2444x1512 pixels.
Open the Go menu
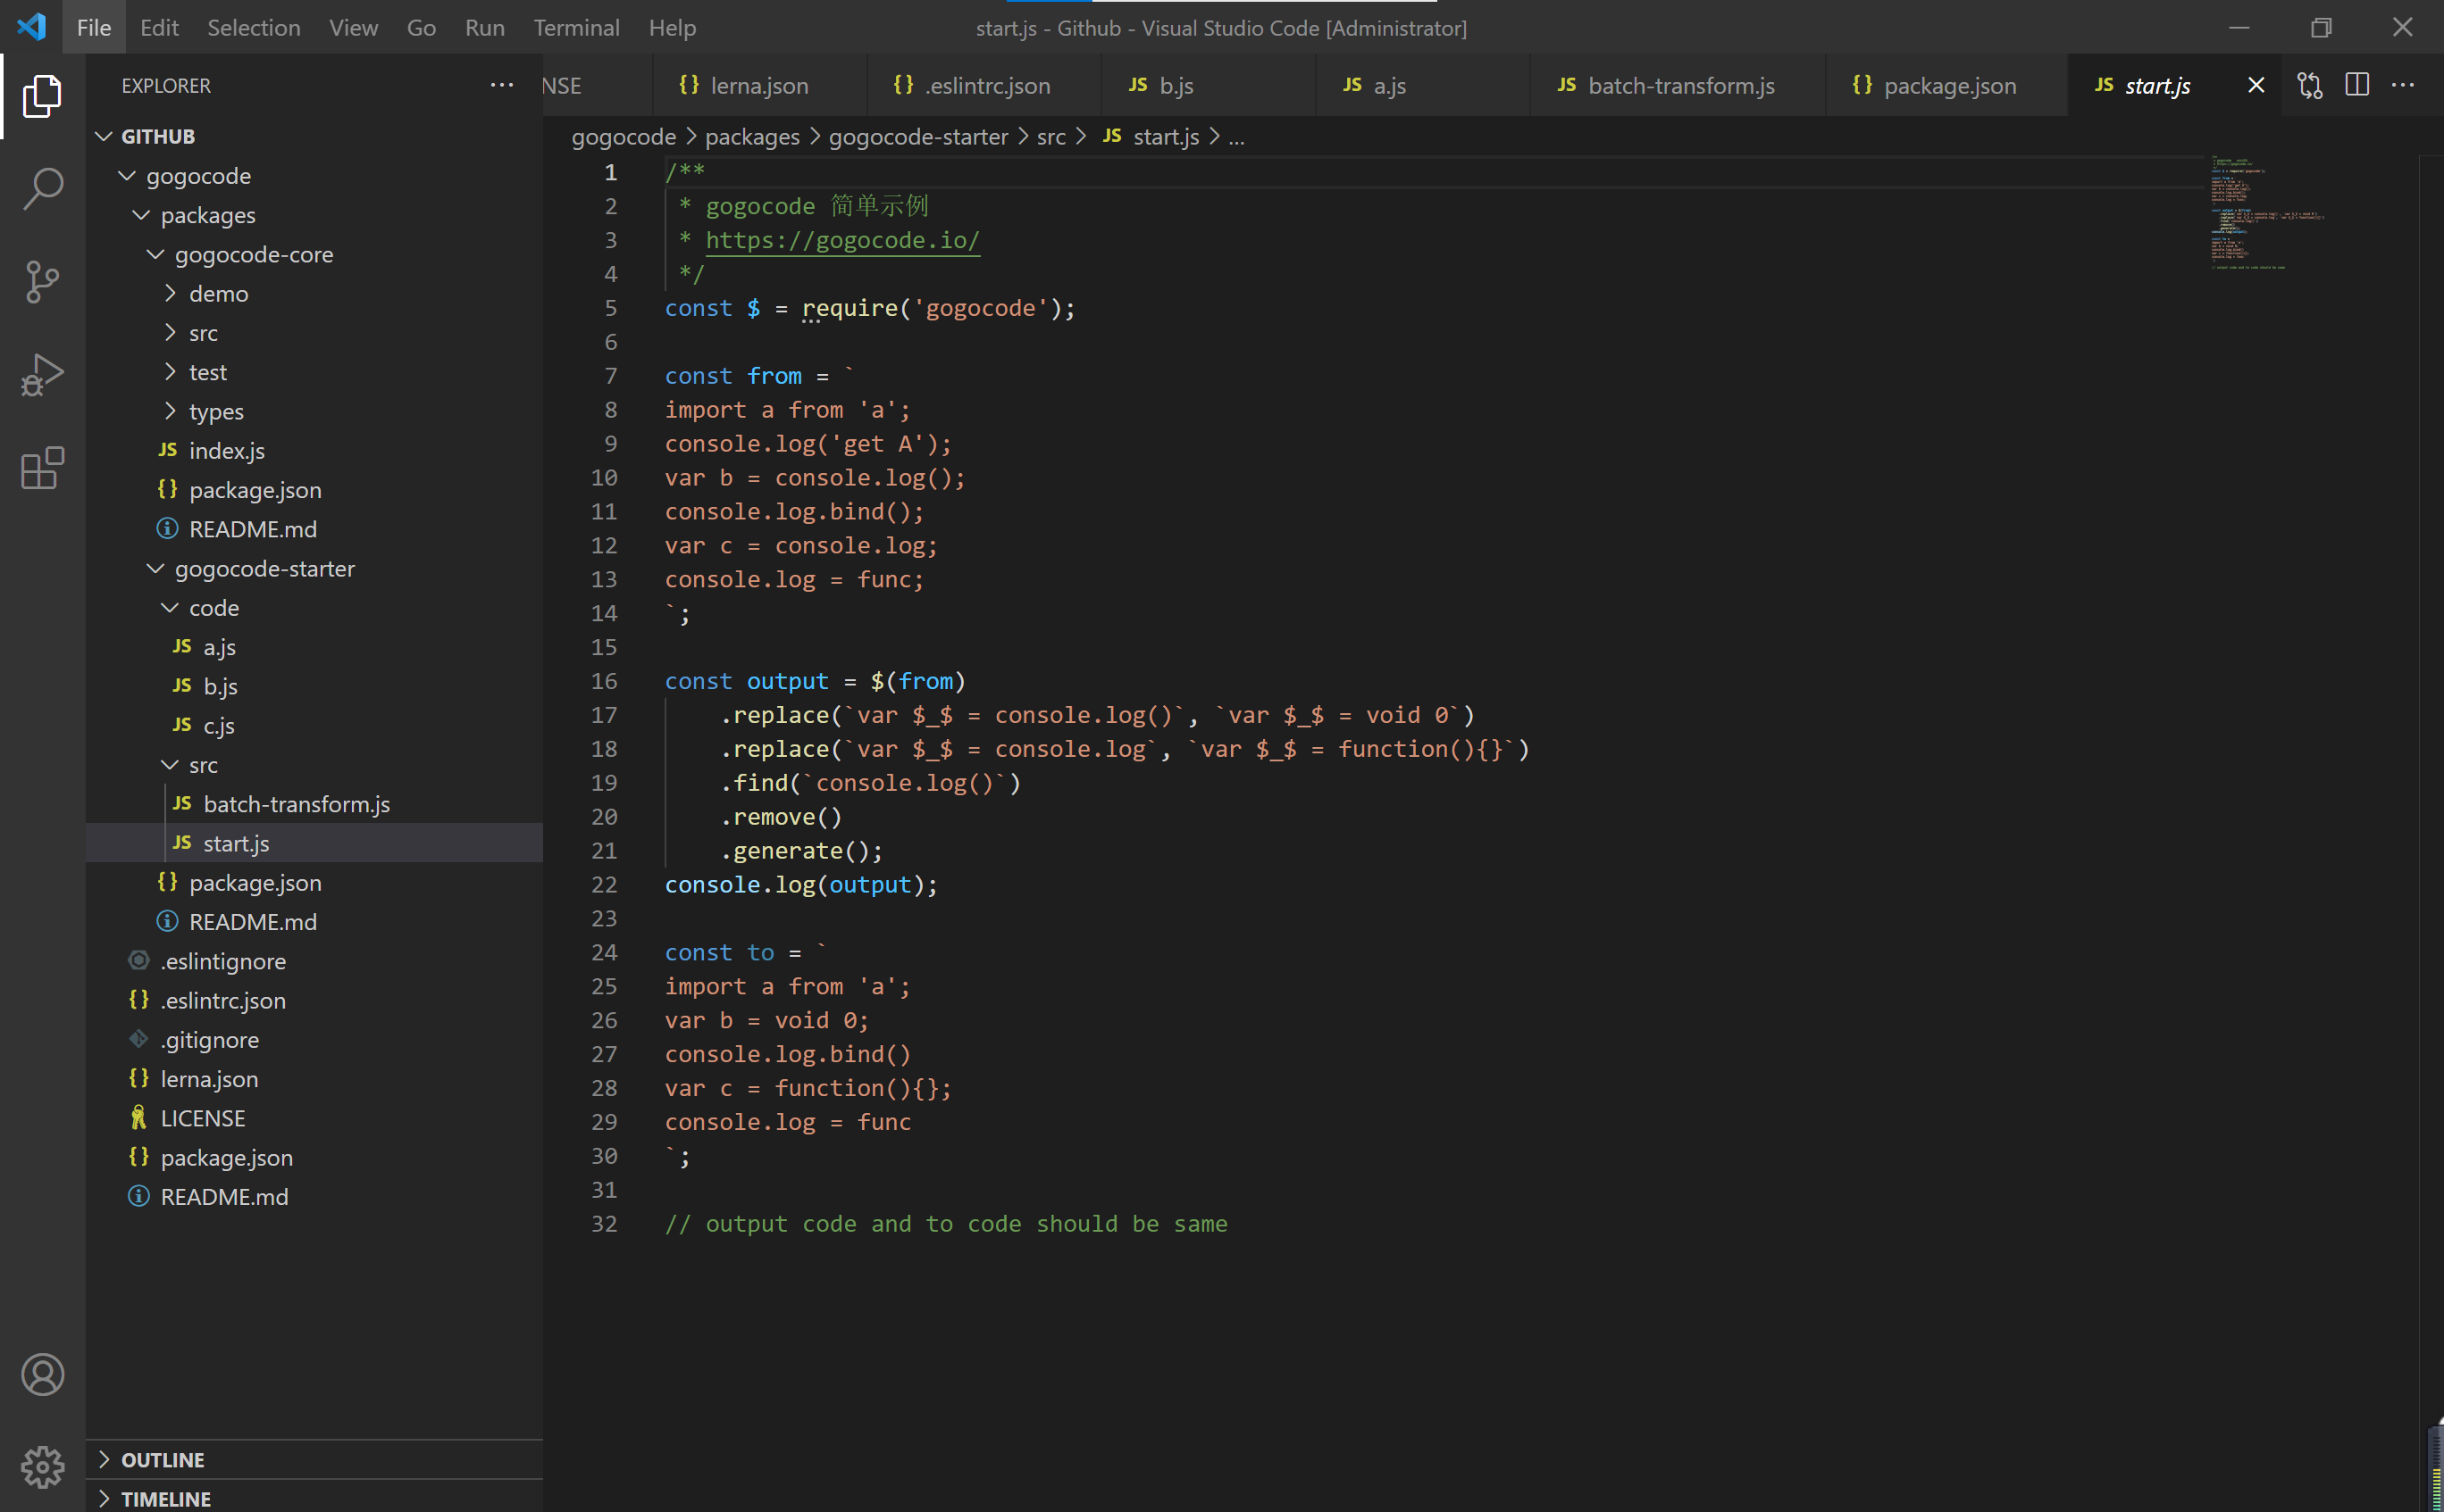click(x=422, y=27)
